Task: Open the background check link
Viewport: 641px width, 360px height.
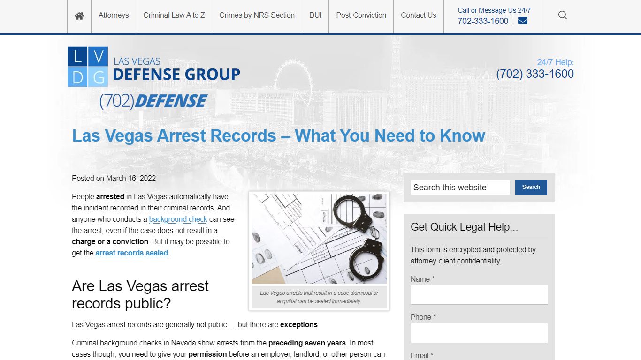Action: coord(178,219)
